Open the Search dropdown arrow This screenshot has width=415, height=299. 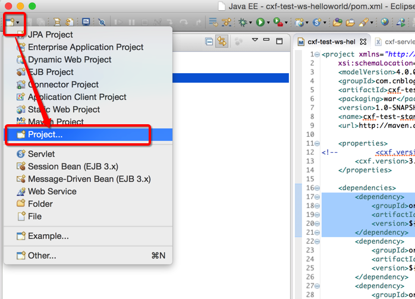(x=372, y=23)
